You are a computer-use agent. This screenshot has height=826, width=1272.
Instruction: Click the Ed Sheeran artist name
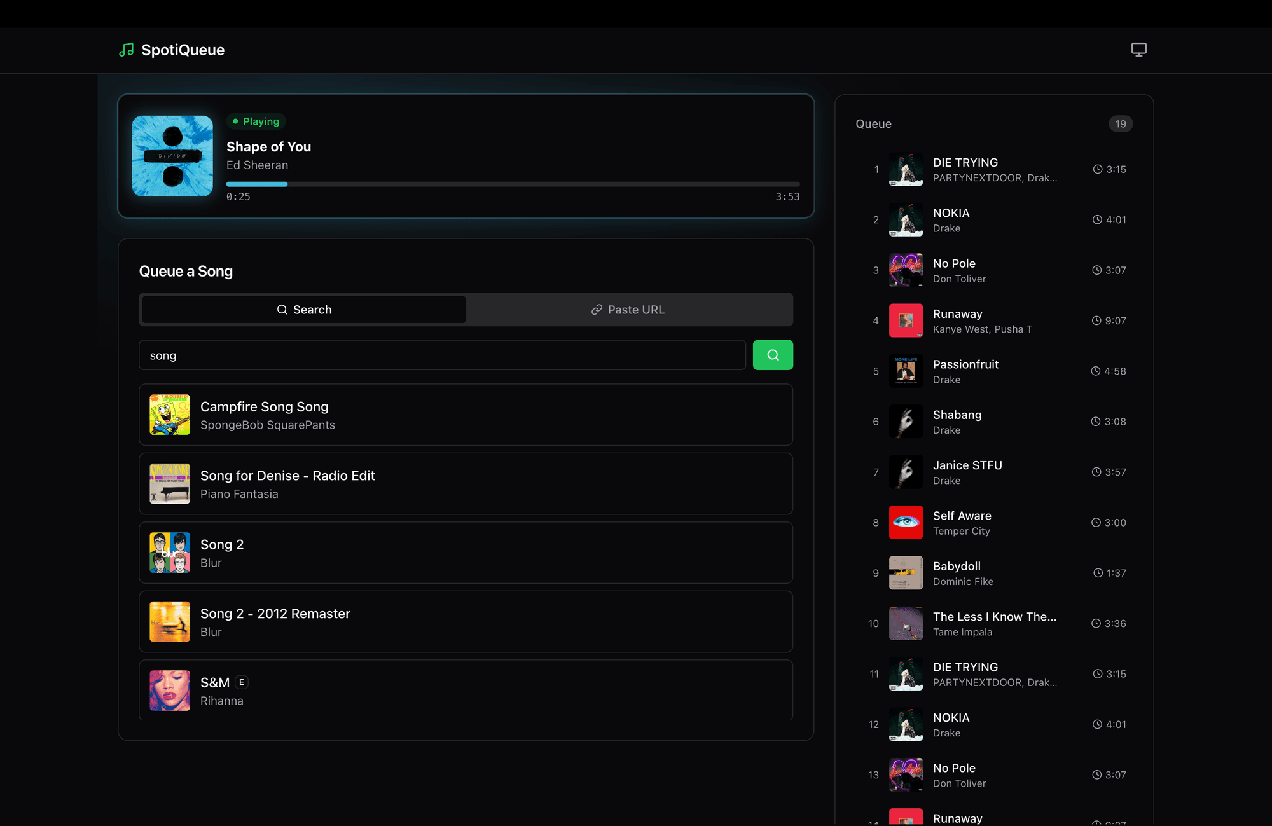257,165
